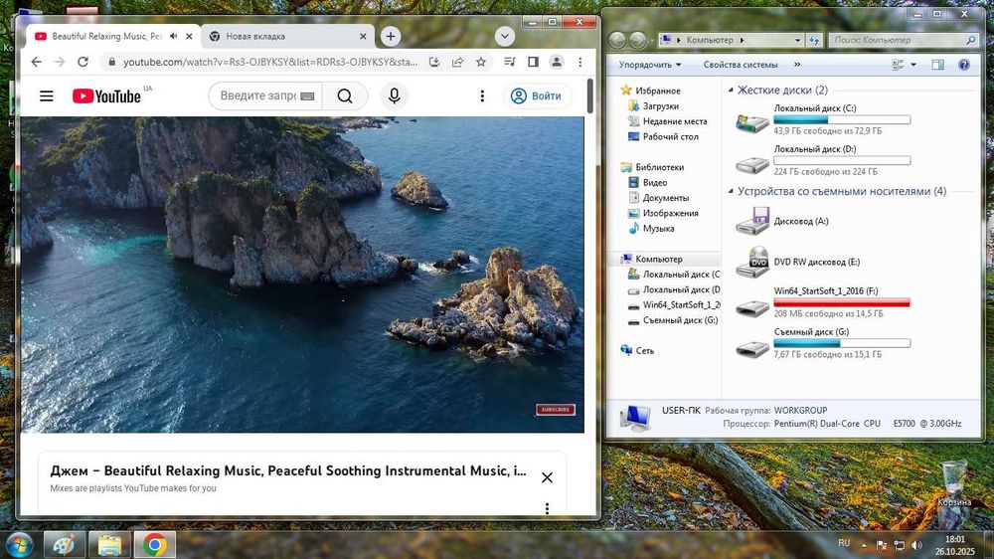This screenshot has height=559, width=994.
Task: Expand the Explorer view options arrow
Action: pyautogui.click(x=914, y=65)
